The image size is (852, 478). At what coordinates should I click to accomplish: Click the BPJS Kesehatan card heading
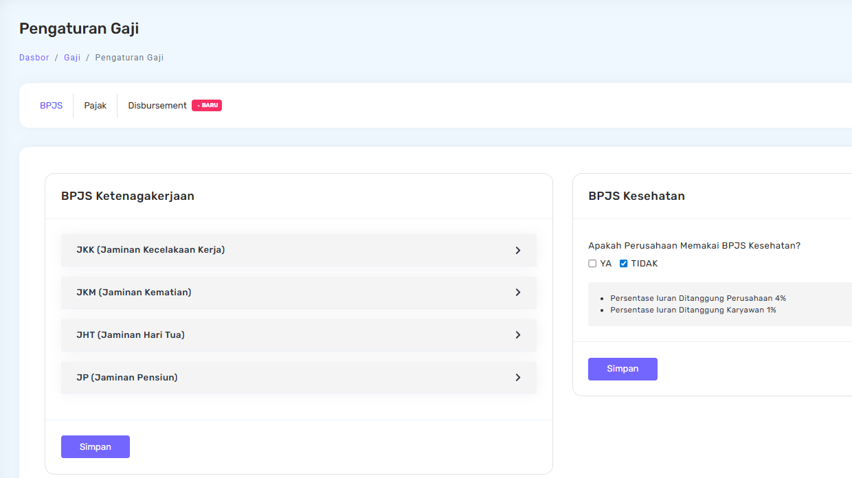point(636,196)
